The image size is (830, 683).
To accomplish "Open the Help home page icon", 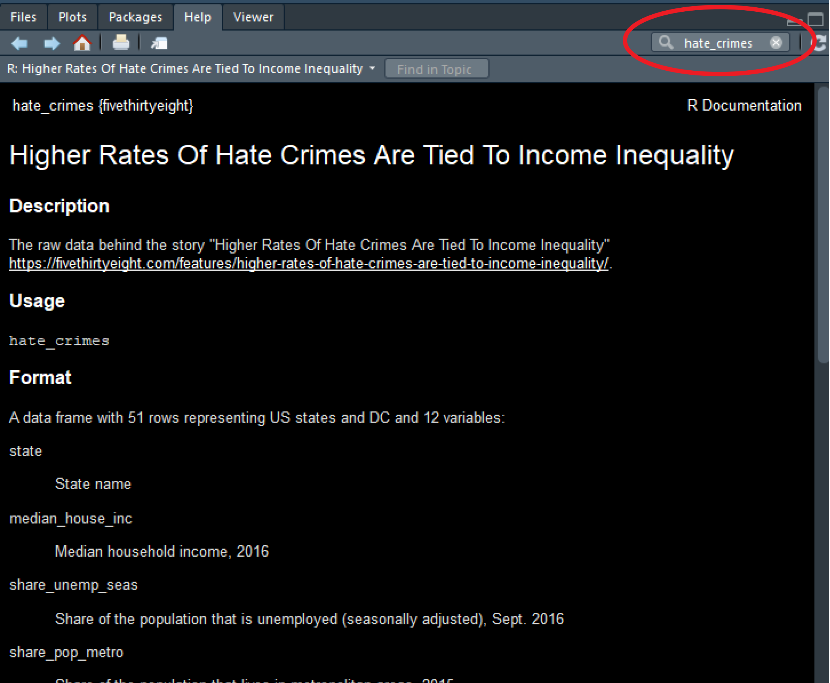I will click(82, 42).
